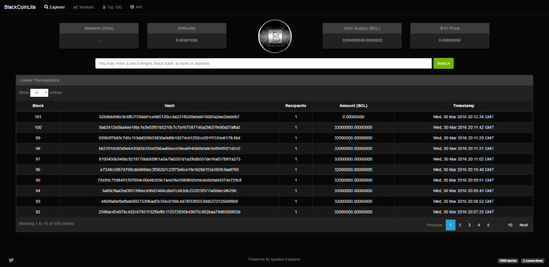Open transaction hash starting e7248c5067d708cd
Viewport: 549px width, 267px height.
169,170
